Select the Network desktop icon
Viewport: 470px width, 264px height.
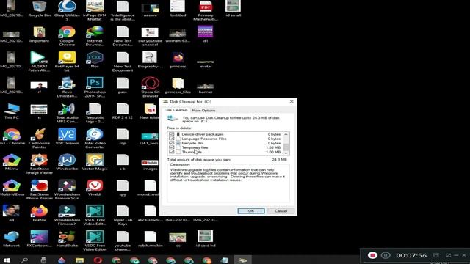(12, 239)
